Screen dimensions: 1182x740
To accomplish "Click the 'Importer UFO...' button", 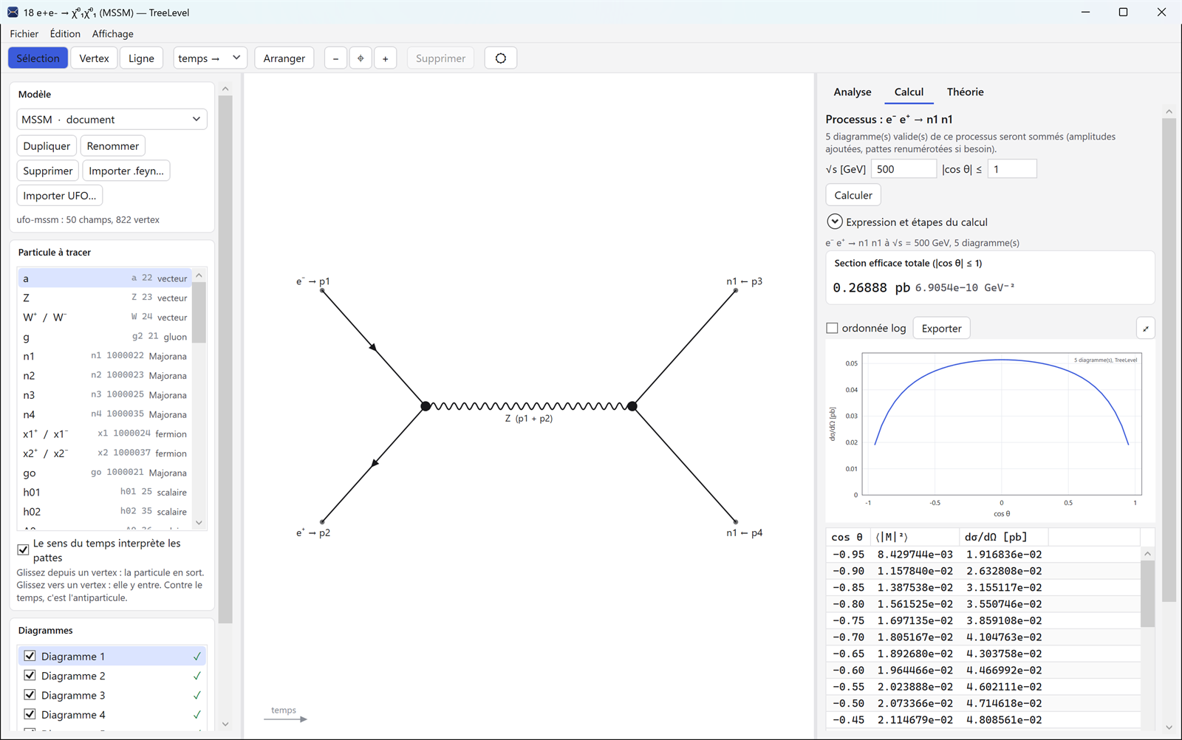I will (x=60, y=196).
